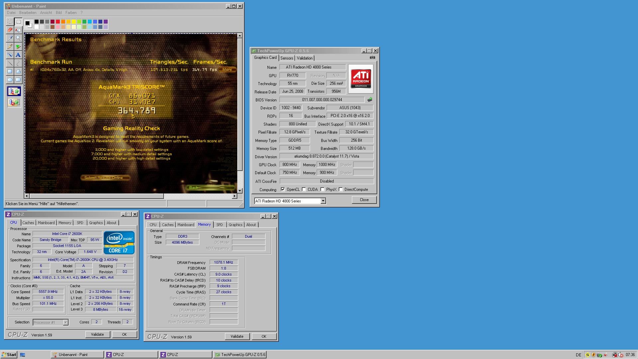Click the BIOS save icon in GPU-Z
The width and height of the screenshot is (638, 359).
click(370, 100)
